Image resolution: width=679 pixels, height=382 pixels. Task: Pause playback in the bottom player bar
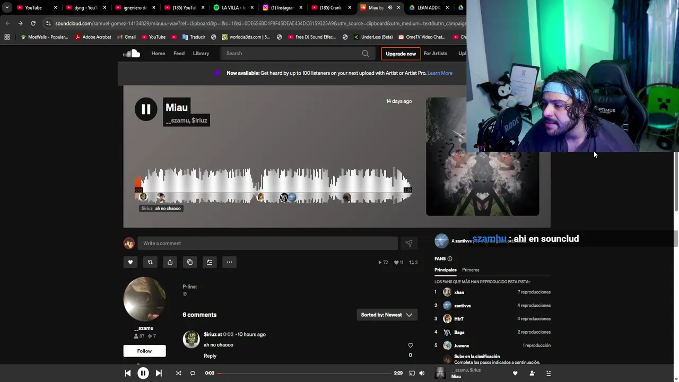[143, 373]
